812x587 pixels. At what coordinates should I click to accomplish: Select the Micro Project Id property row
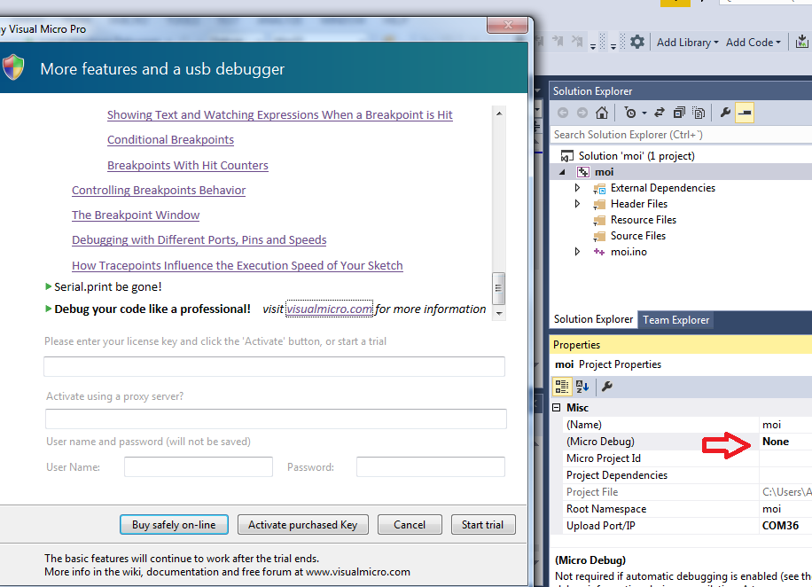(688, 458)
